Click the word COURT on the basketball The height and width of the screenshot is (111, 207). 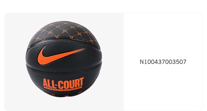(x=71, y=83)
